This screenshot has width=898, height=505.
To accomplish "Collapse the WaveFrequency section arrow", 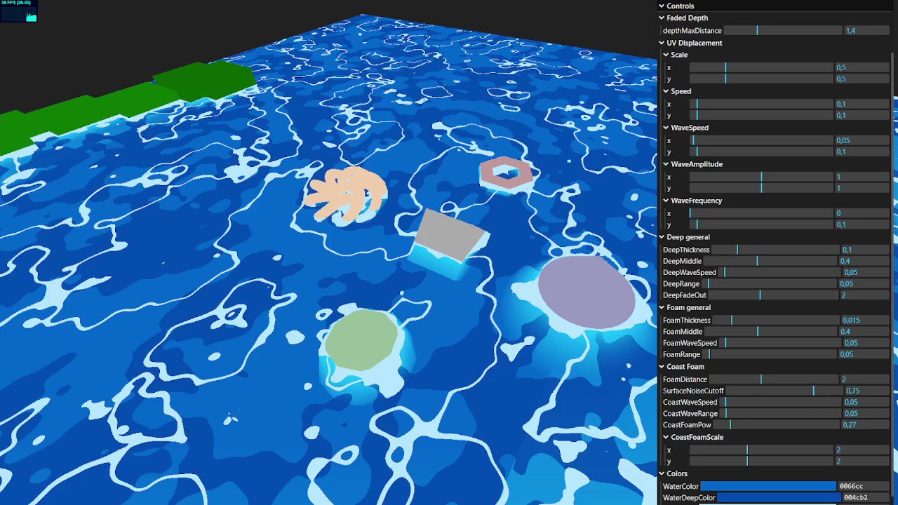I will coord(665,201).
